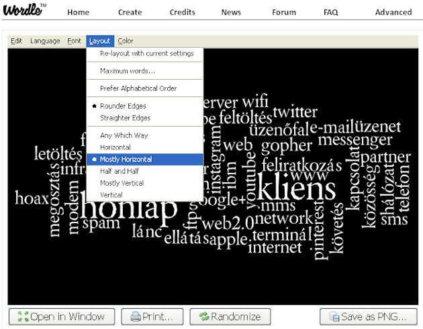This screenshot has width=423, height=329.
Task: Go to the Home page
Action: [79, 12]
